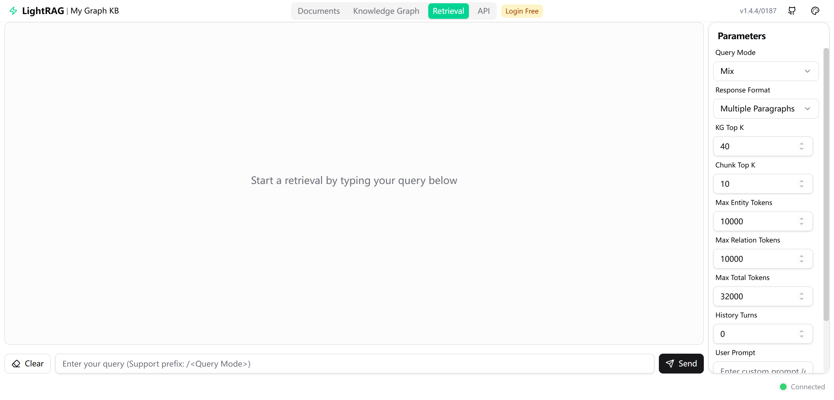The image size is (834, 400).
Task: Click Max Entity Tokens stepper arrows
Action: 801,222
